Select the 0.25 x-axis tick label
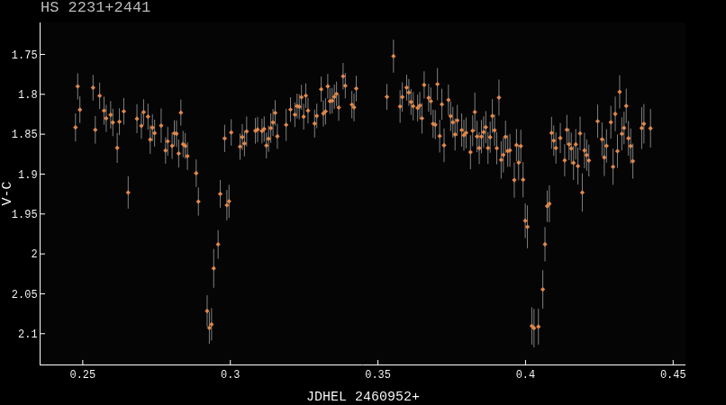This screenshot has width=726, height=405. pyautogui.click(x=82, y=374)
